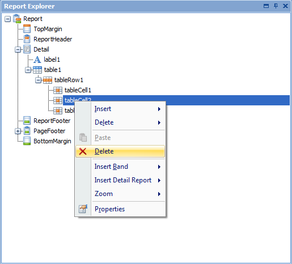Click the BottomMargin band icon
Viewport: 292px width, 264px height.
(x=27, y=141)
